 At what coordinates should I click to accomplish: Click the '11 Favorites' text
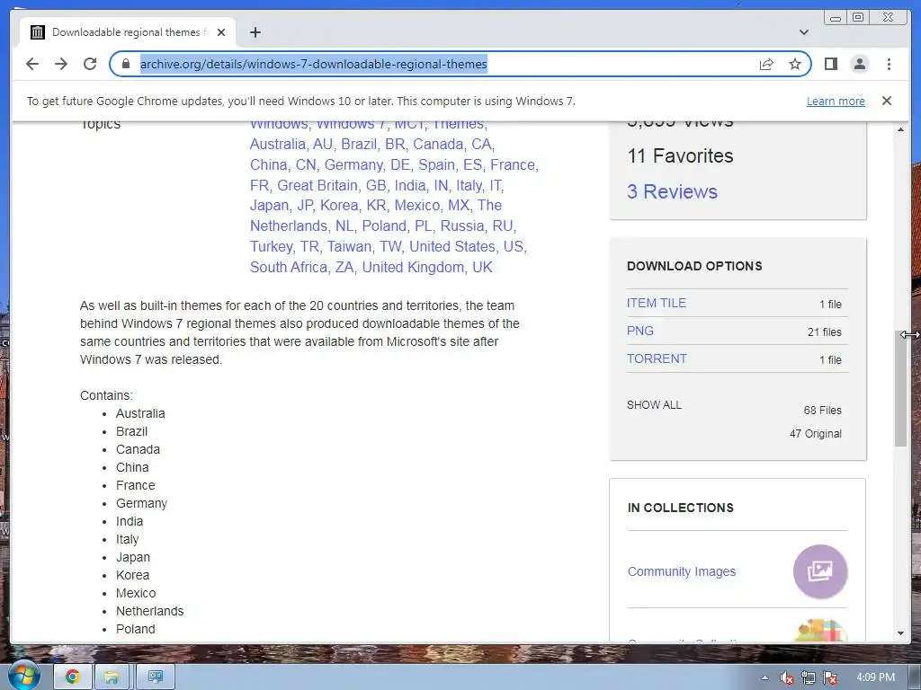(x=680, y=156)
